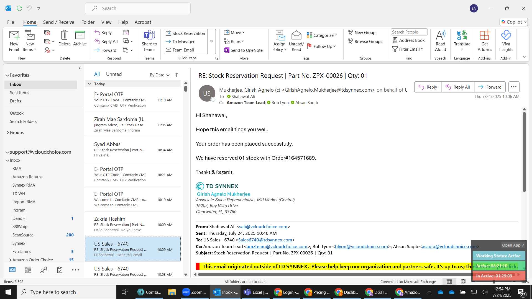The width and height of the screenshot is (532, 299).
Task: Expand the Groups folder
Action: [x=8, y=133]
